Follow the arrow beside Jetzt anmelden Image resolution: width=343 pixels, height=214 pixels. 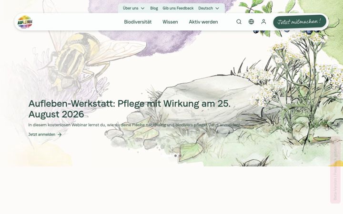[x=60, y=135]
